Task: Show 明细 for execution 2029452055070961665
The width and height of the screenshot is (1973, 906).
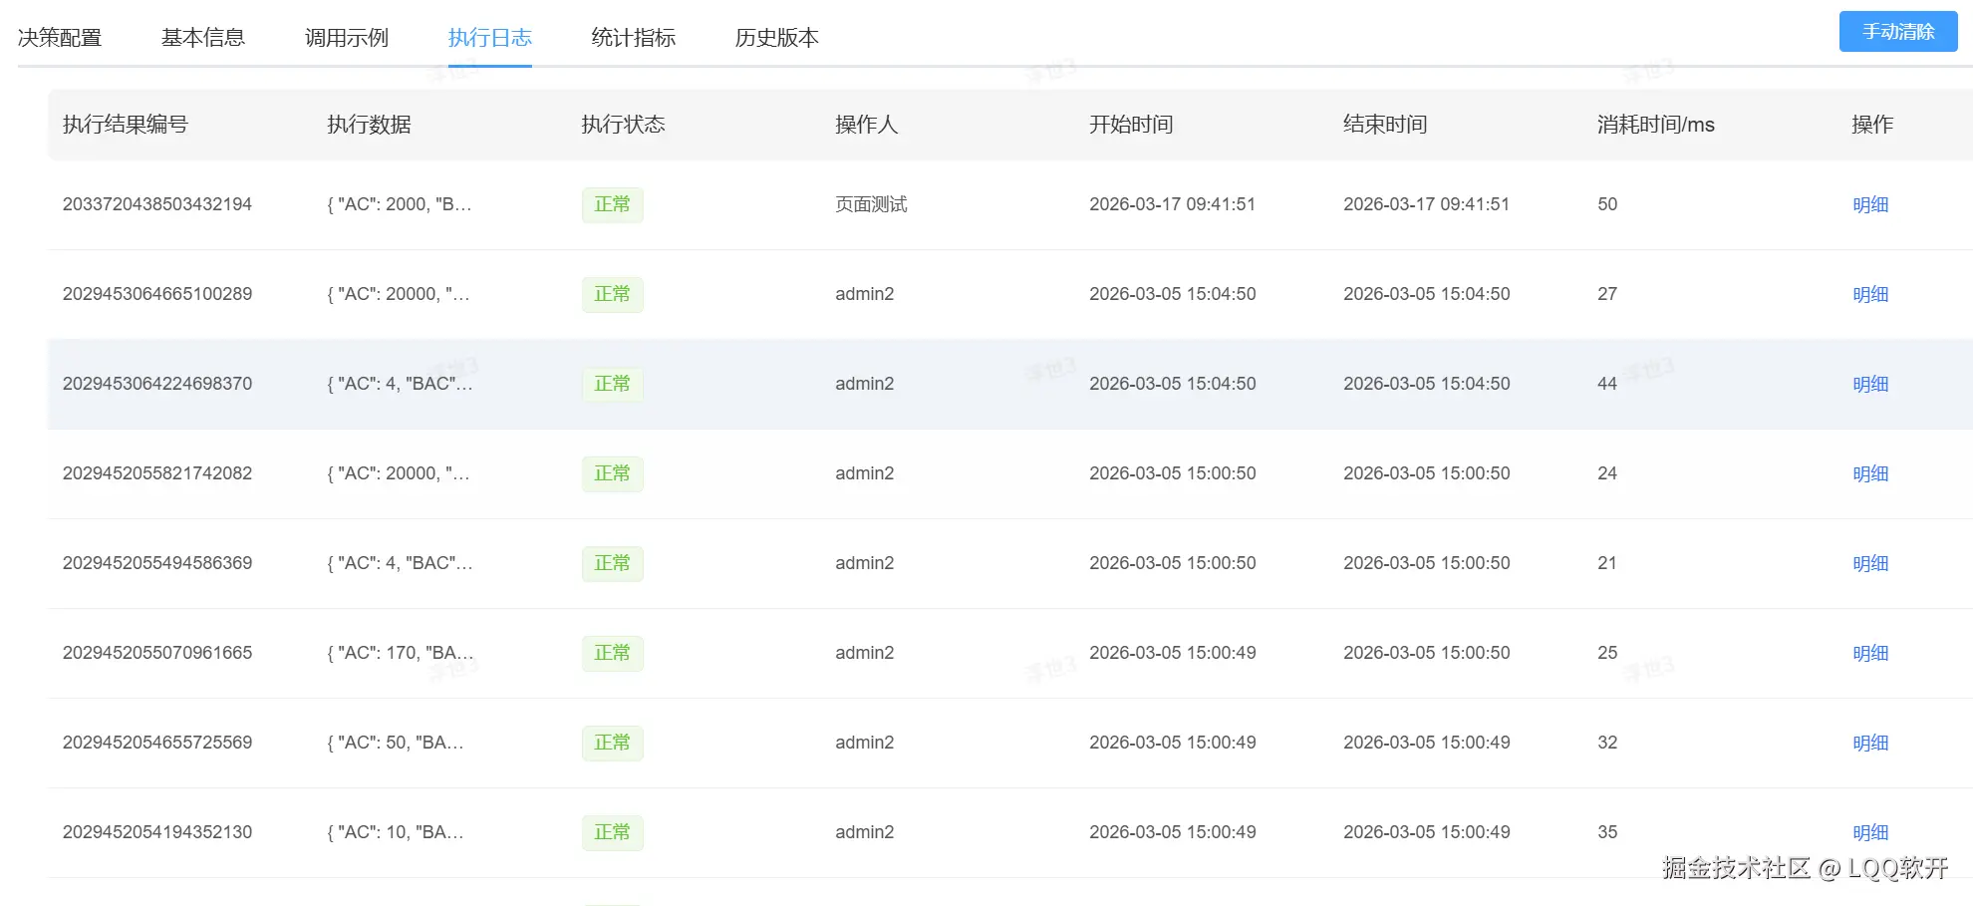Action: point(1870,654)
